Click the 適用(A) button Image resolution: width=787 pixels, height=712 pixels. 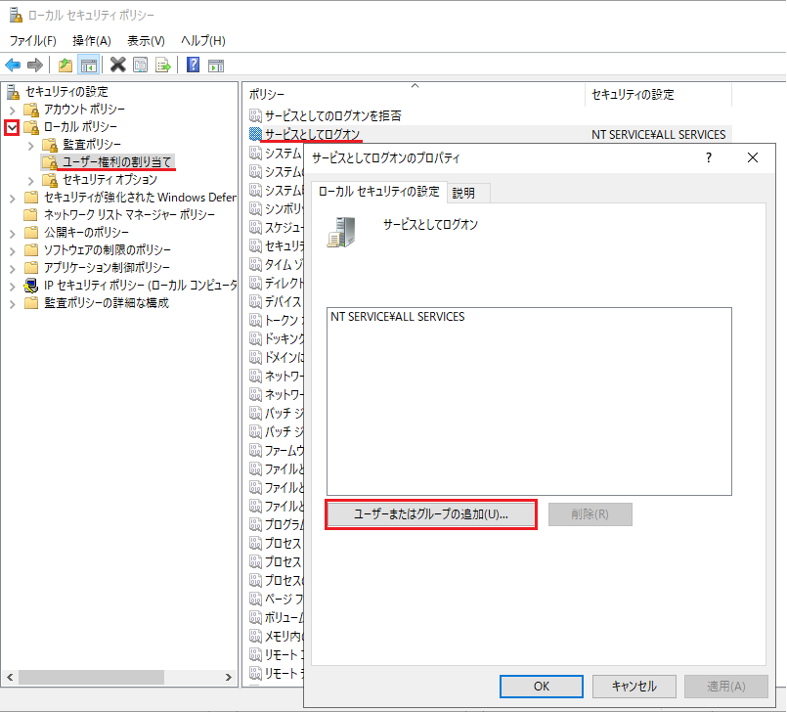[726, 687]
